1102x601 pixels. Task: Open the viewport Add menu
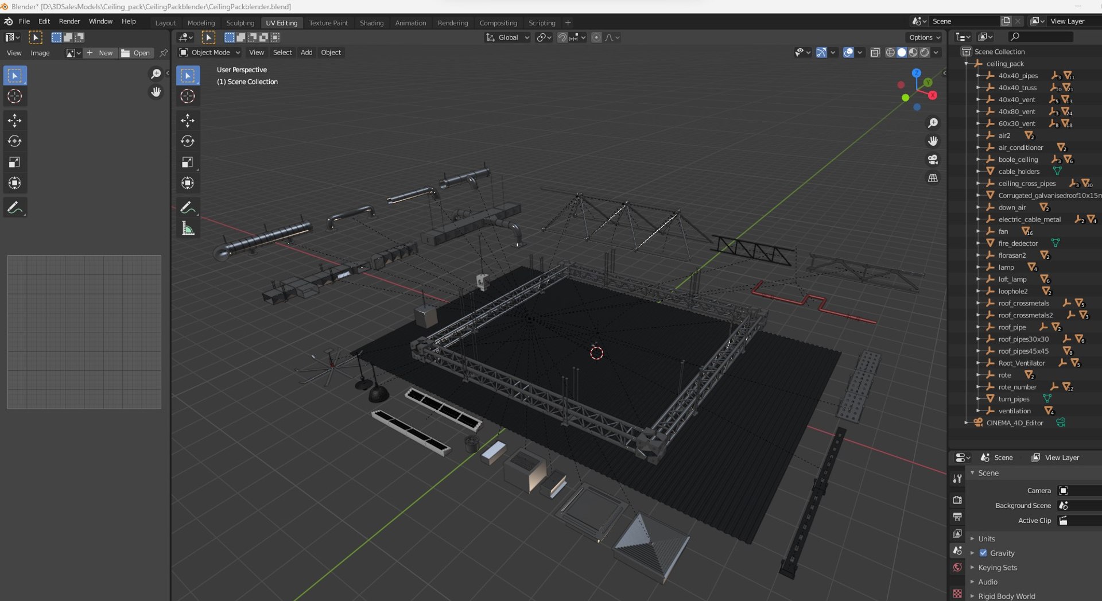[306, 53]
